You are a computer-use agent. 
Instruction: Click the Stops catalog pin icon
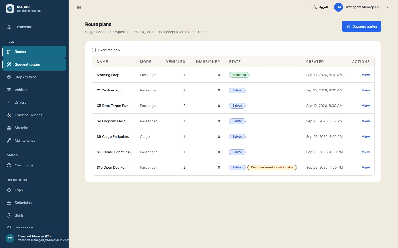(9, 77)
